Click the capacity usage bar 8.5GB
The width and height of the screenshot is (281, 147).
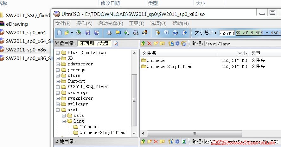tap(259, 33)
